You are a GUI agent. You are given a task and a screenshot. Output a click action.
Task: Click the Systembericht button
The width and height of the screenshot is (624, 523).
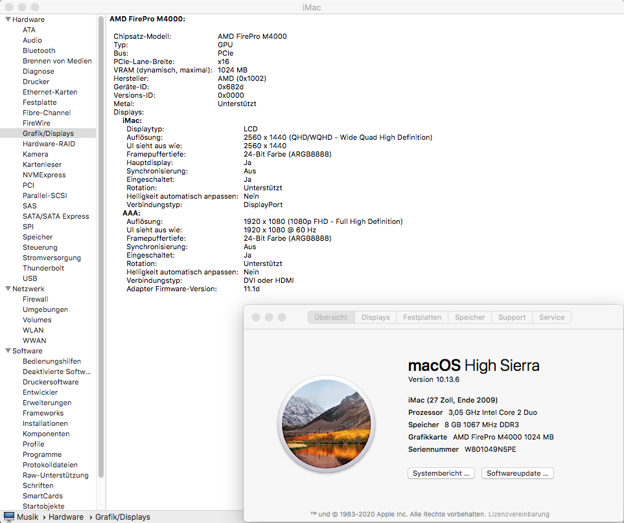[x=441, y=473]
